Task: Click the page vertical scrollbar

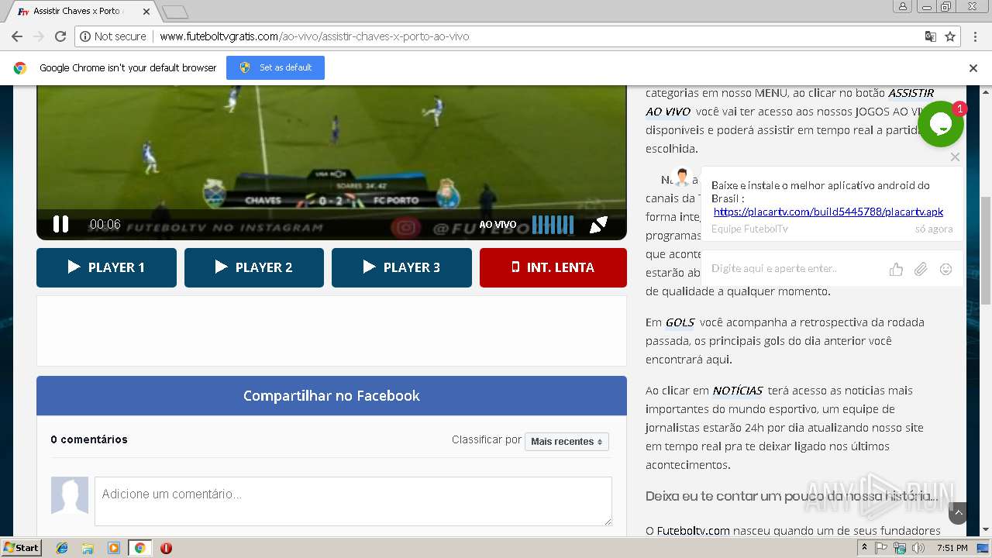Action: pos(986,250)
